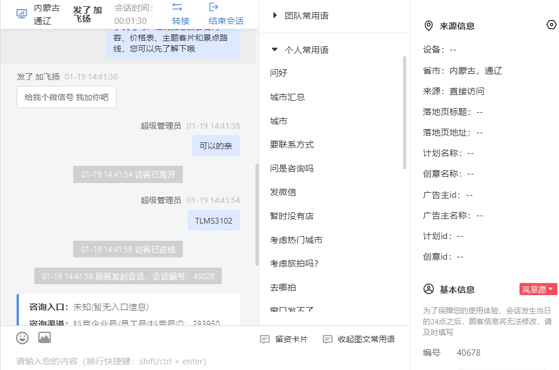Click the 咨询入口 info line
The height and width of the screenshot is (370, 559).
[89, 307]
